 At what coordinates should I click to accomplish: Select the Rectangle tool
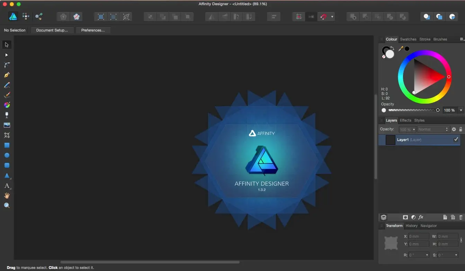point(7,145)
